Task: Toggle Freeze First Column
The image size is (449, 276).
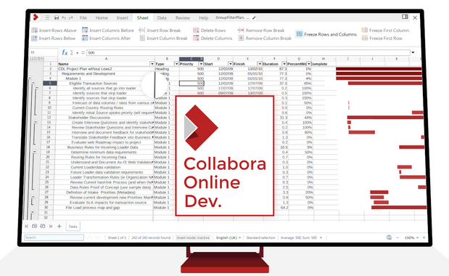Action: point(385,31)
